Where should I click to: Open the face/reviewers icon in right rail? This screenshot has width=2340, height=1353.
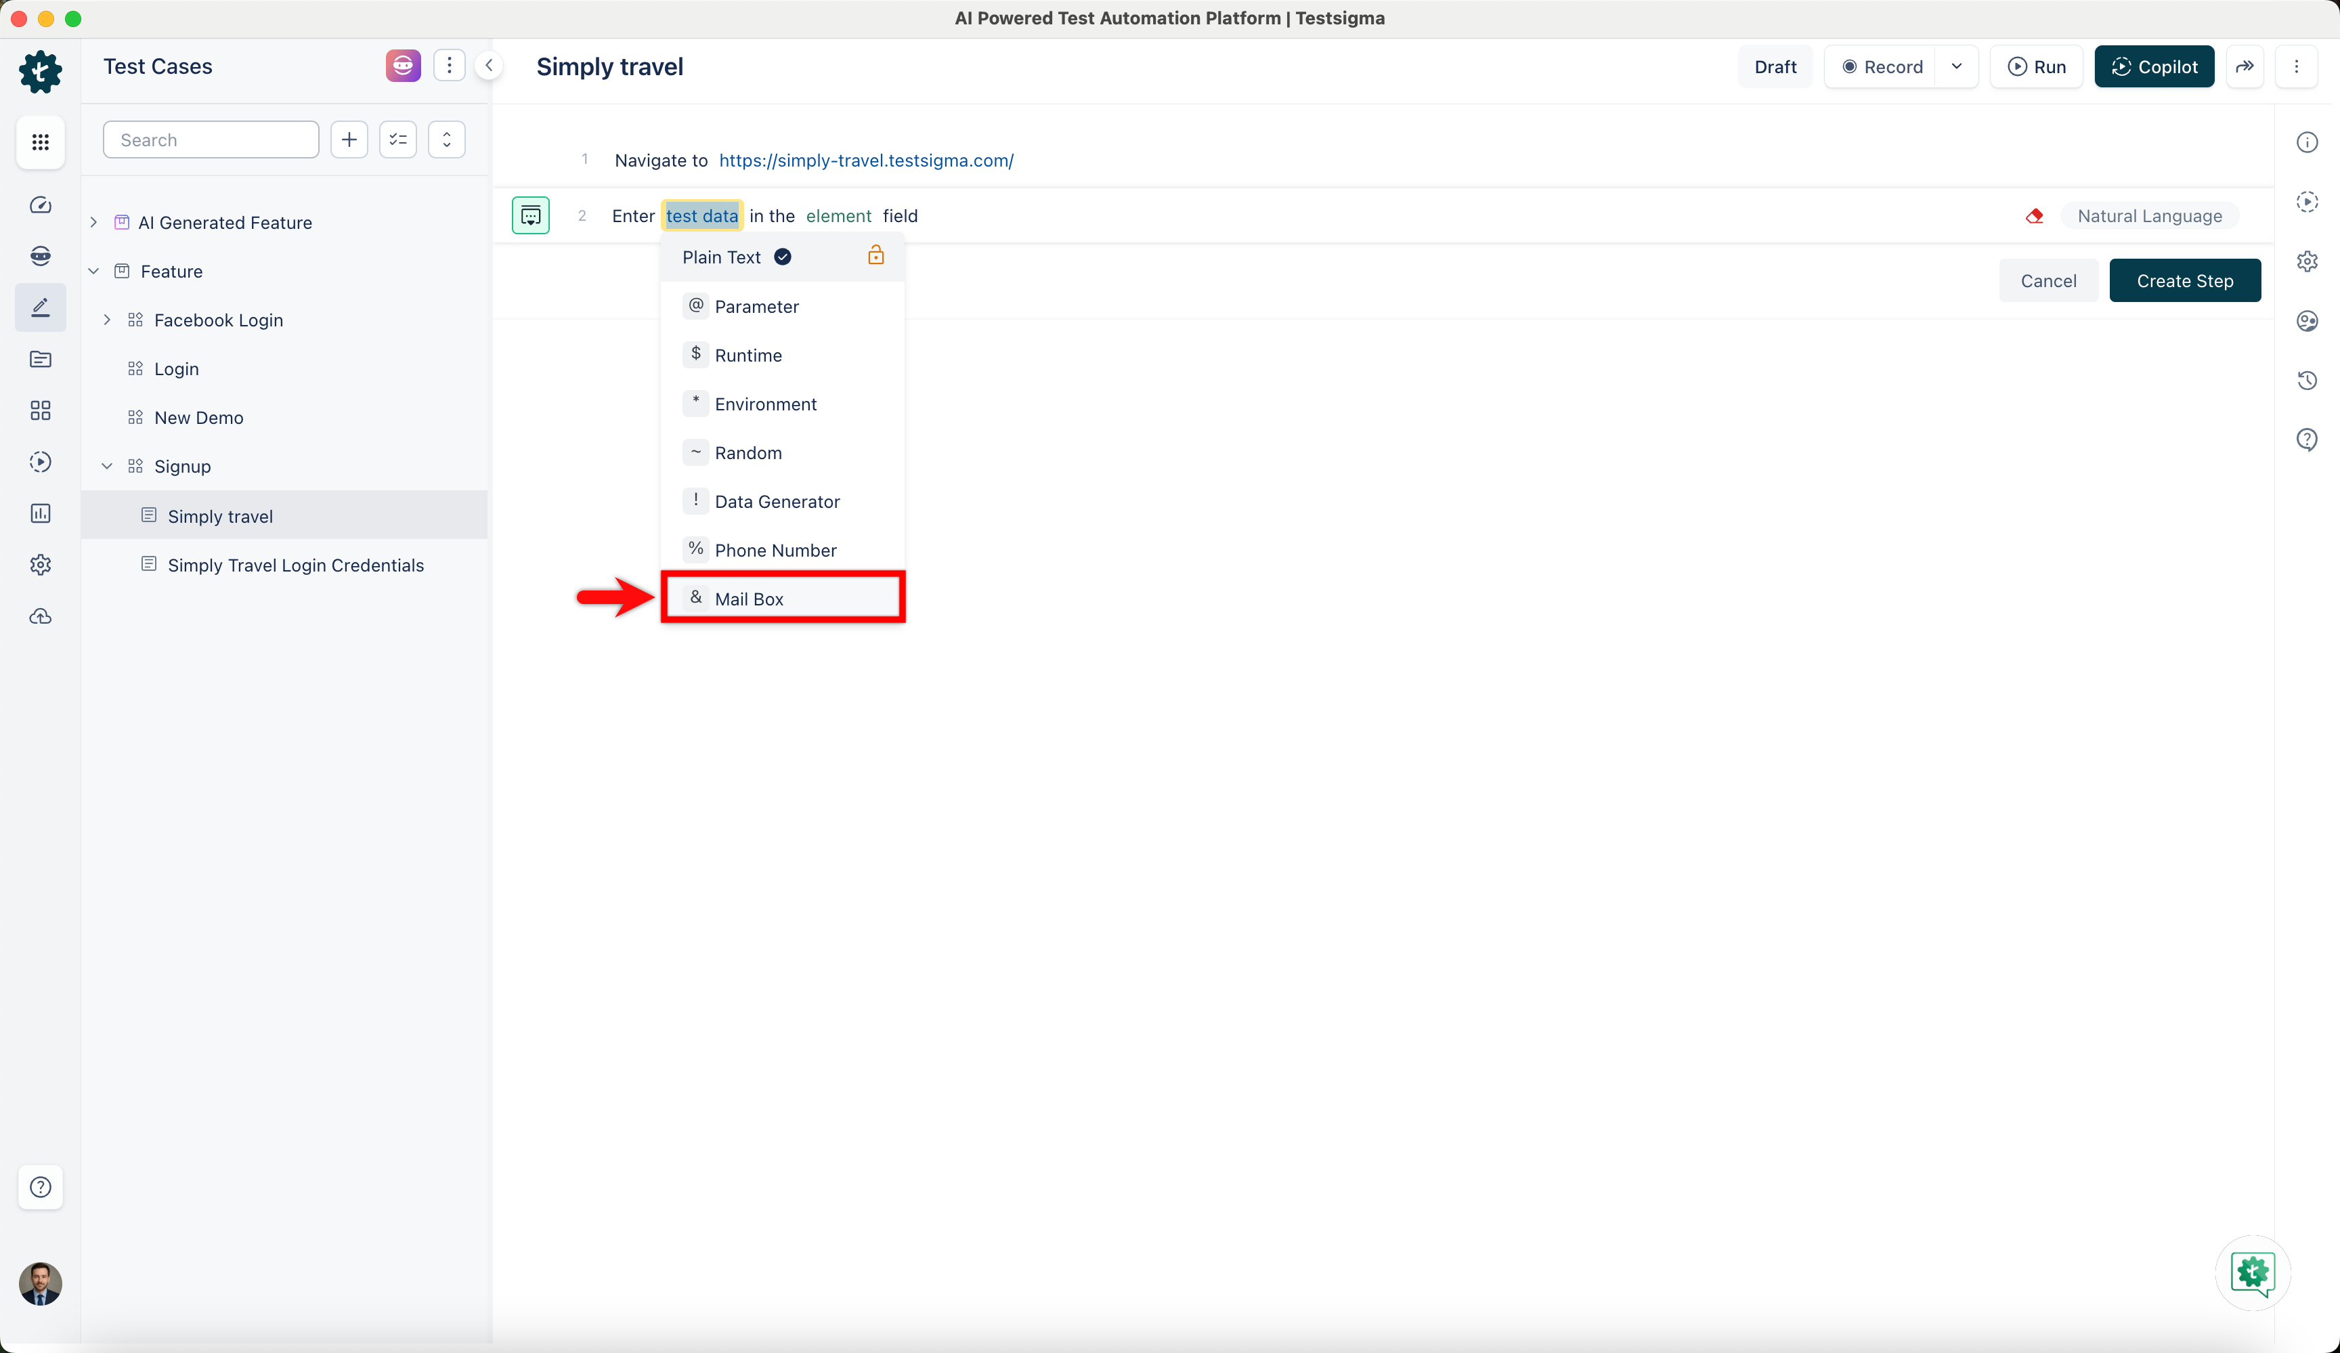(x=2307, y=320)
